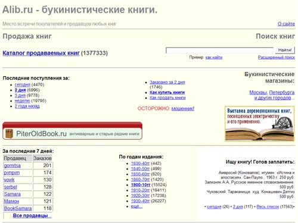This screenshot has height=223, width=298.
Task: Open seller 'gornitsa' link
Action: (x=13, y=165)
